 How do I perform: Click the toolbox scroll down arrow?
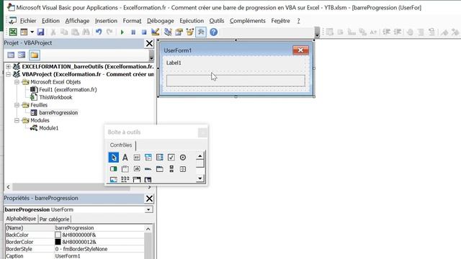[200, 178]
